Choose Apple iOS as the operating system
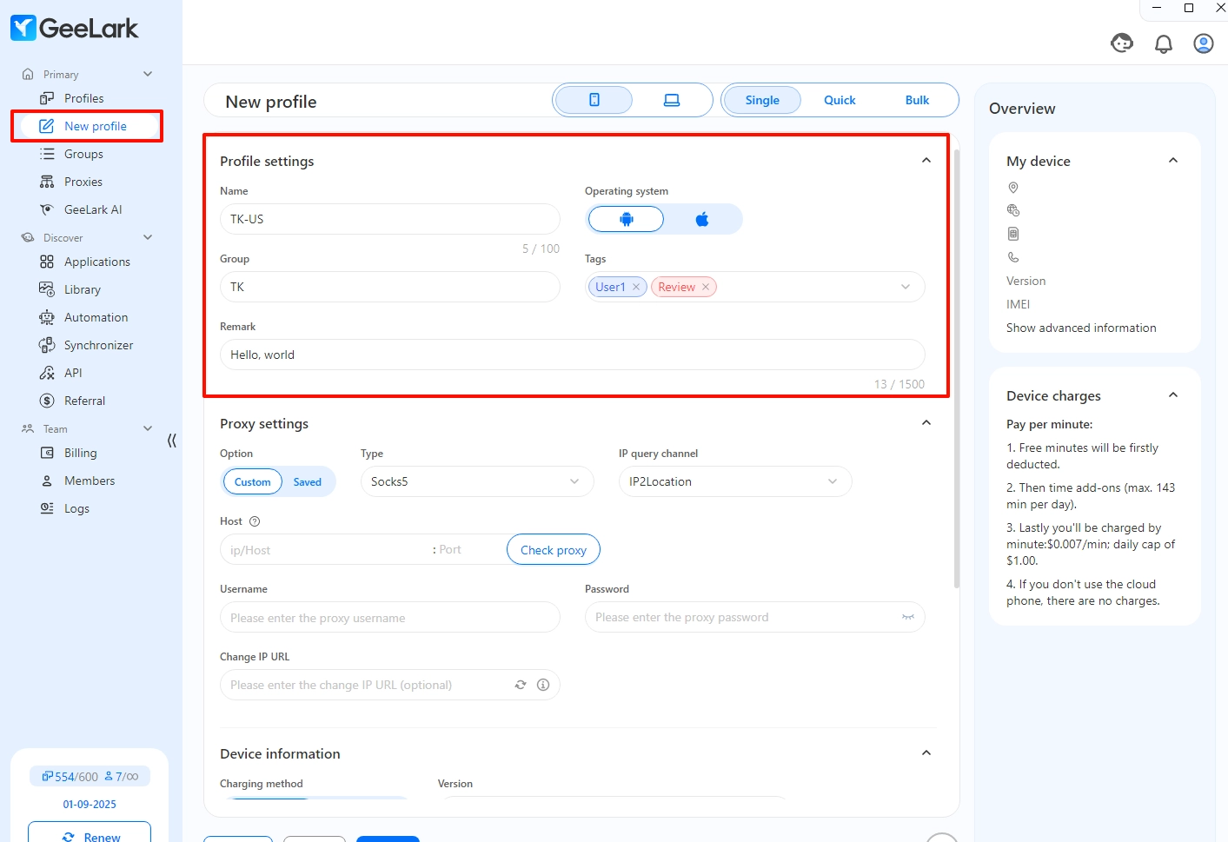The image size is (1228, 842). pos(702,219)
